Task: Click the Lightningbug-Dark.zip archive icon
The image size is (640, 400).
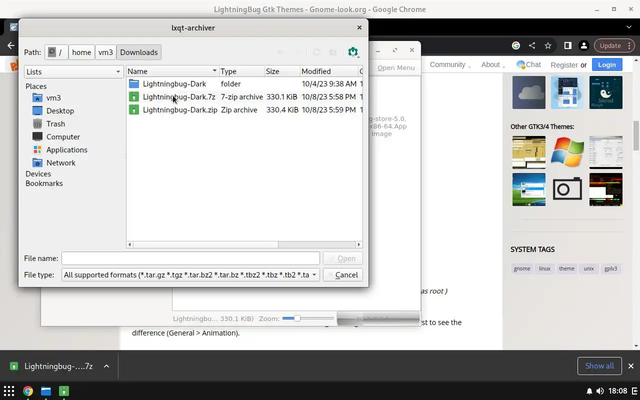Action: pos(133,109)
